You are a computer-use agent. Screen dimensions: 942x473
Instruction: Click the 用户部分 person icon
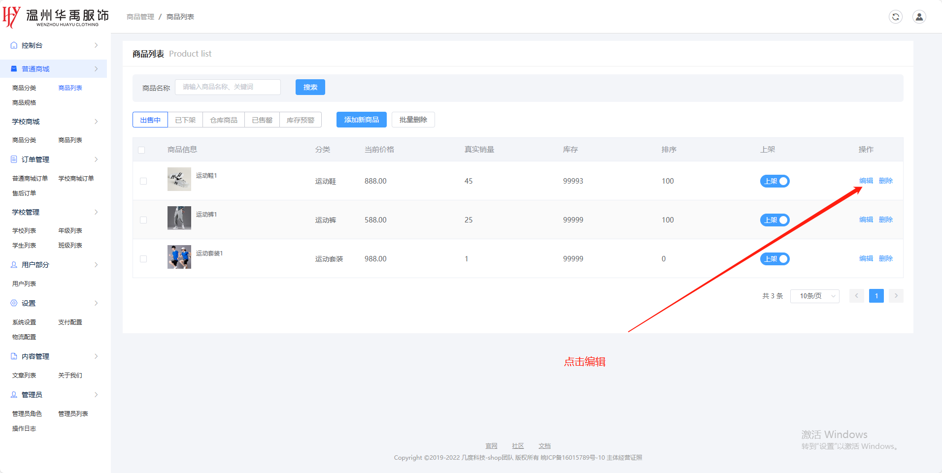point(14,265)
